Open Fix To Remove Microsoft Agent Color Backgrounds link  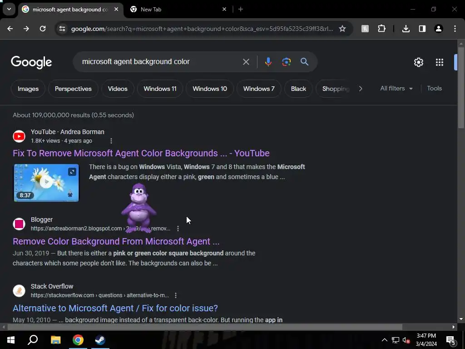[x=141, y=153]
